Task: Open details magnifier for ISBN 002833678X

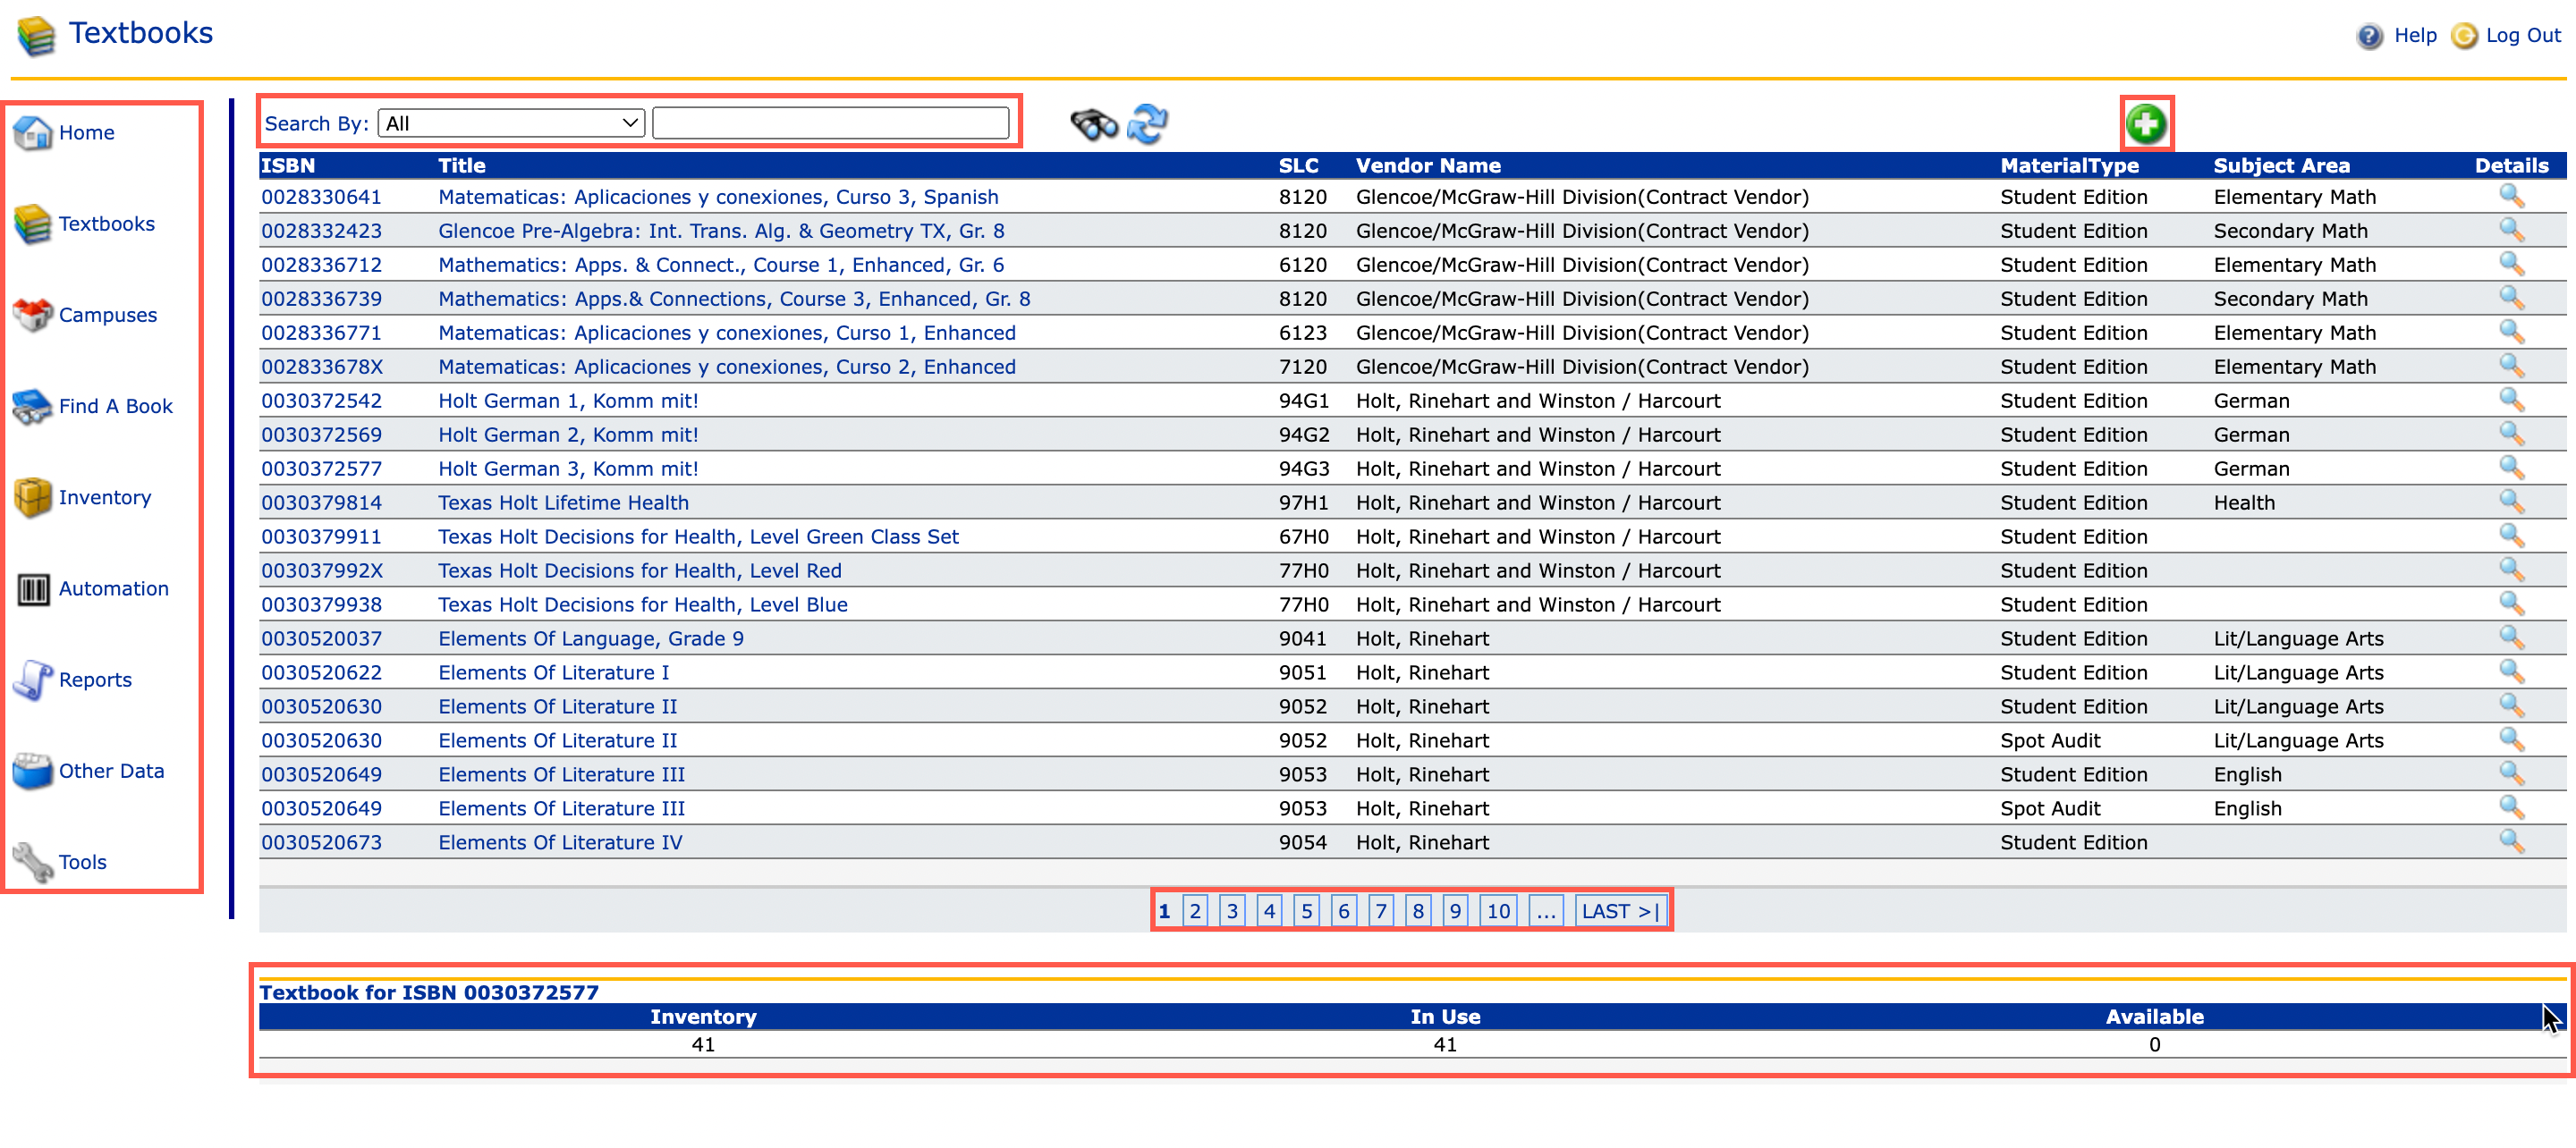Action: point(2511,366)
